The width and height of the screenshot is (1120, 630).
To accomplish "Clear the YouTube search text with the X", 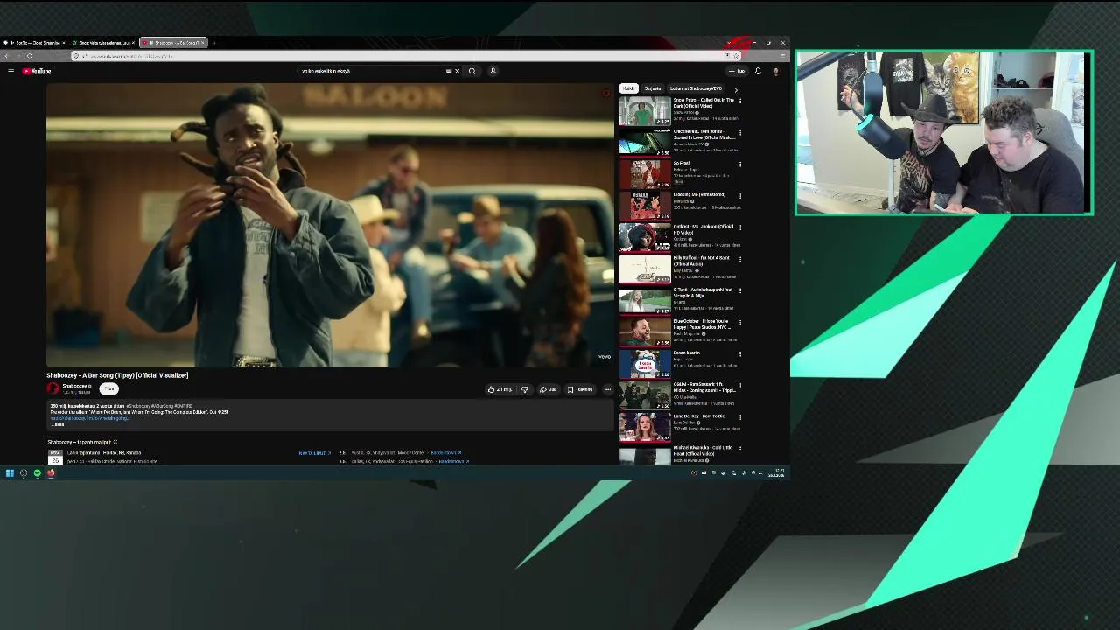I will point(457,71).
